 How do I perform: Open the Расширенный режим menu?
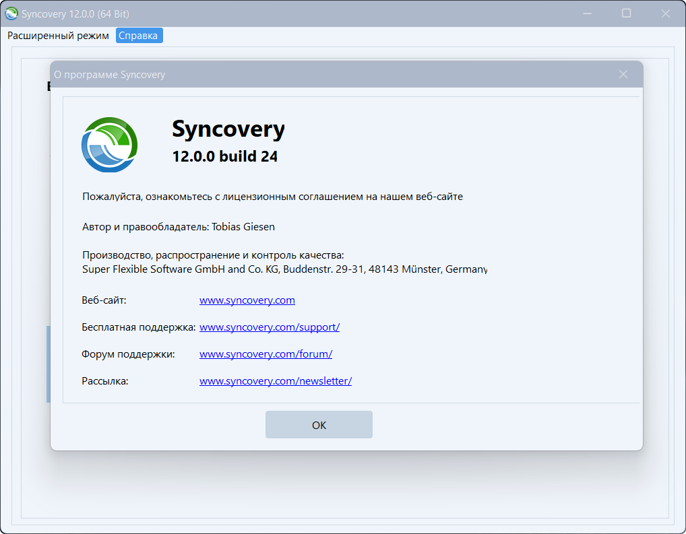[58, 36]
